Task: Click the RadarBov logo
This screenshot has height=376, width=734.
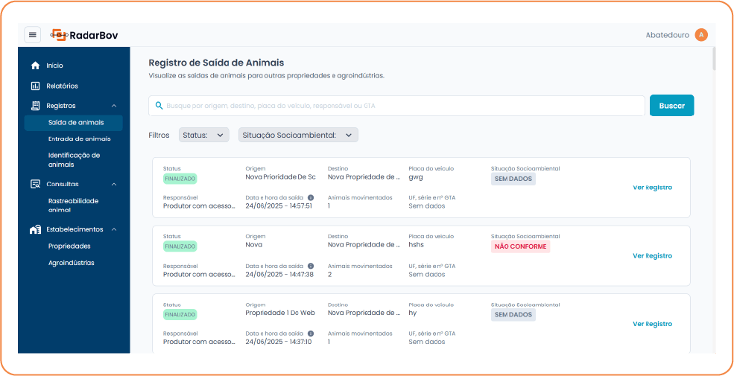Action: pyautogui.click(x=84, y=35)
